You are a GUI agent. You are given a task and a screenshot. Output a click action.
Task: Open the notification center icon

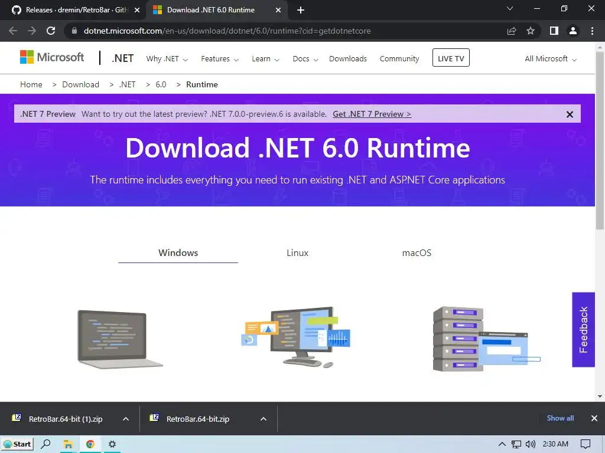pyautogui.click(x=586, y=444)
